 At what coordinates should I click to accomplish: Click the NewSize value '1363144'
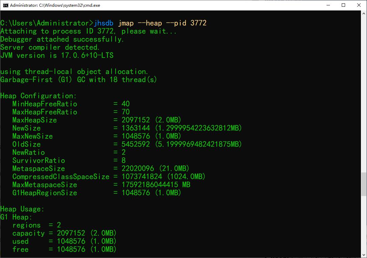point(136,128)
